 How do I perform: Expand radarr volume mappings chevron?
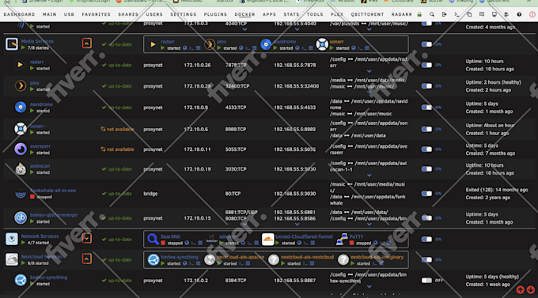[x=369, y=71]
